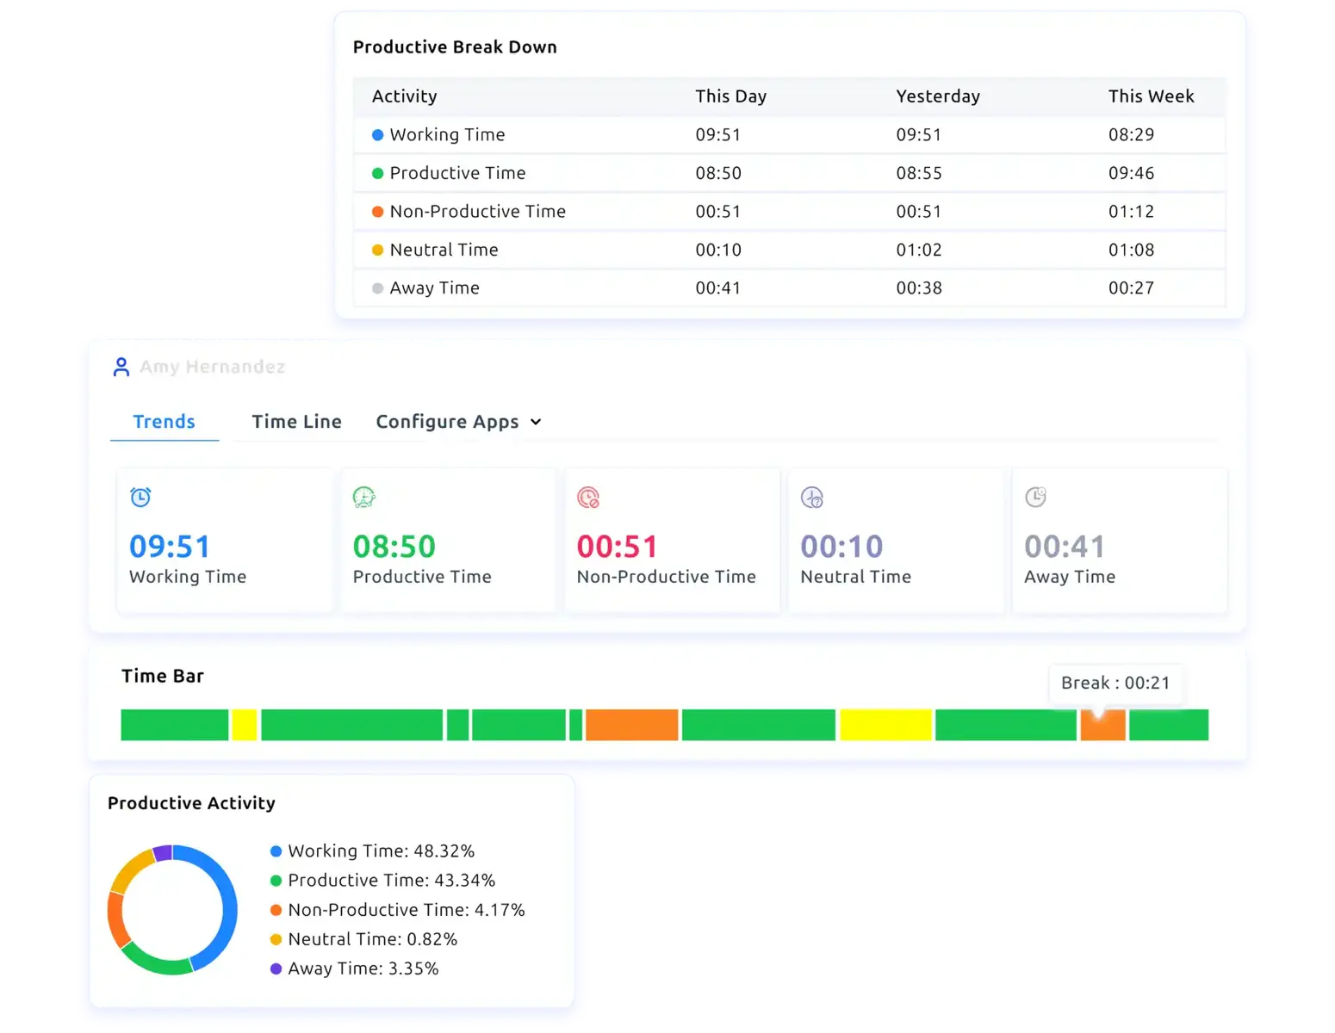Click the Working Time alarm clock icon
Screen dimensions: 1335x1033
140,498
